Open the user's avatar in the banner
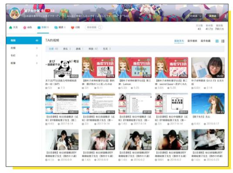The width and height of the screenshot is (233, 173). (x=14, y=13)
